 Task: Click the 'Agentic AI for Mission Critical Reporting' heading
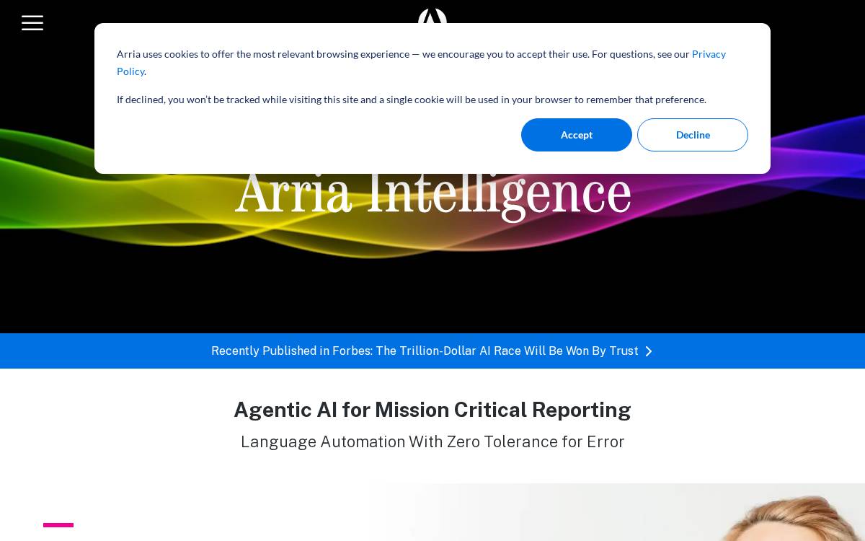coord(432,410)
